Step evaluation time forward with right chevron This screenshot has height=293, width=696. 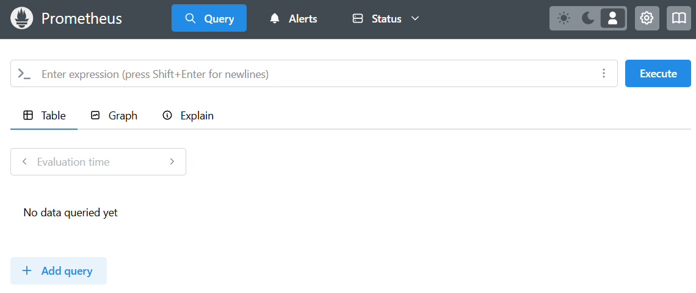172,162
